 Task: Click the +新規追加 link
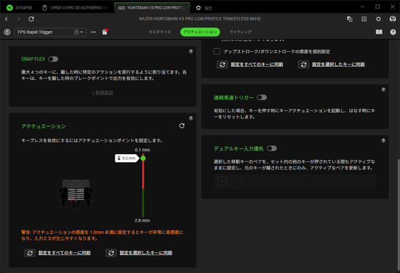click(102, 93)
